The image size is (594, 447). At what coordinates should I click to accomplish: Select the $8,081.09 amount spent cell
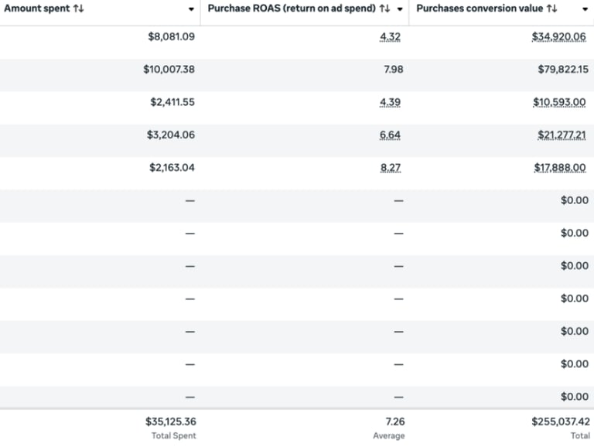171,36
